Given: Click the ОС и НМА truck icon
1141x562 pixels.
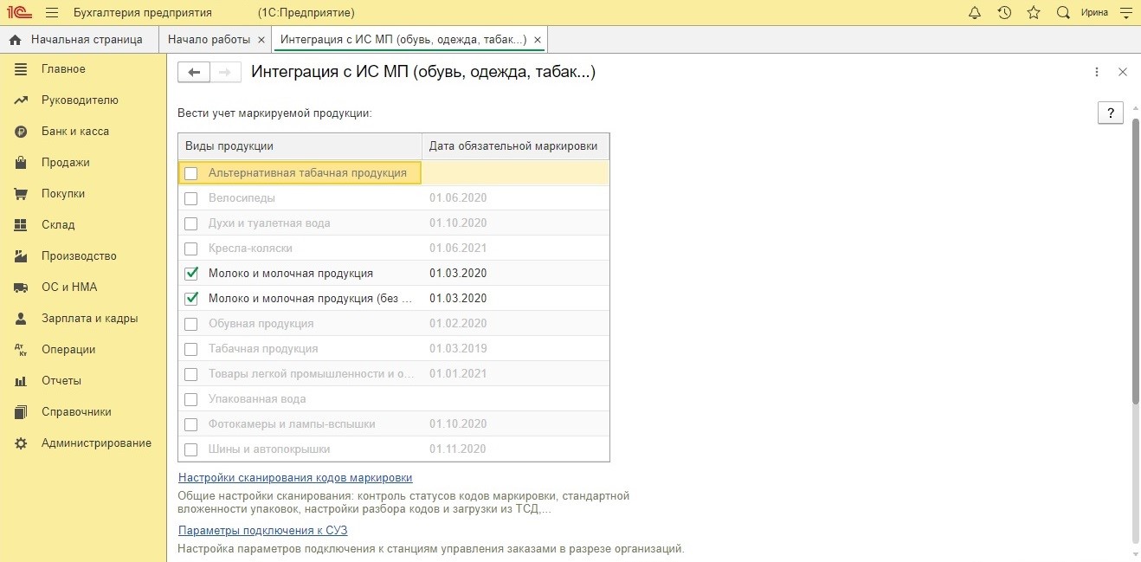Looking at the screenshot, I should 22,287.
